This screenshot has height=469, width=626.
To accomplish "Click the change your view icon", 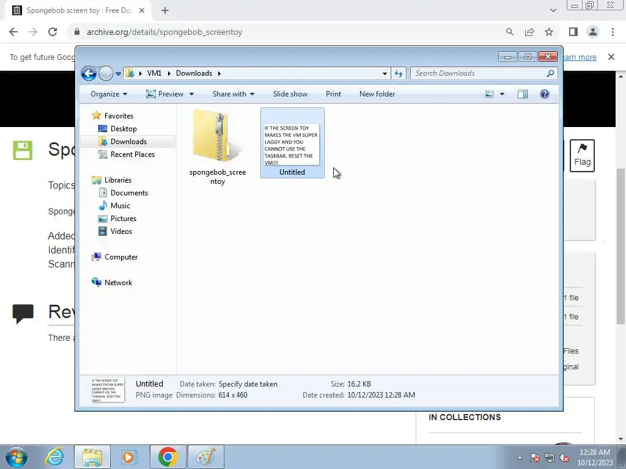I will (x=489, y=94).
